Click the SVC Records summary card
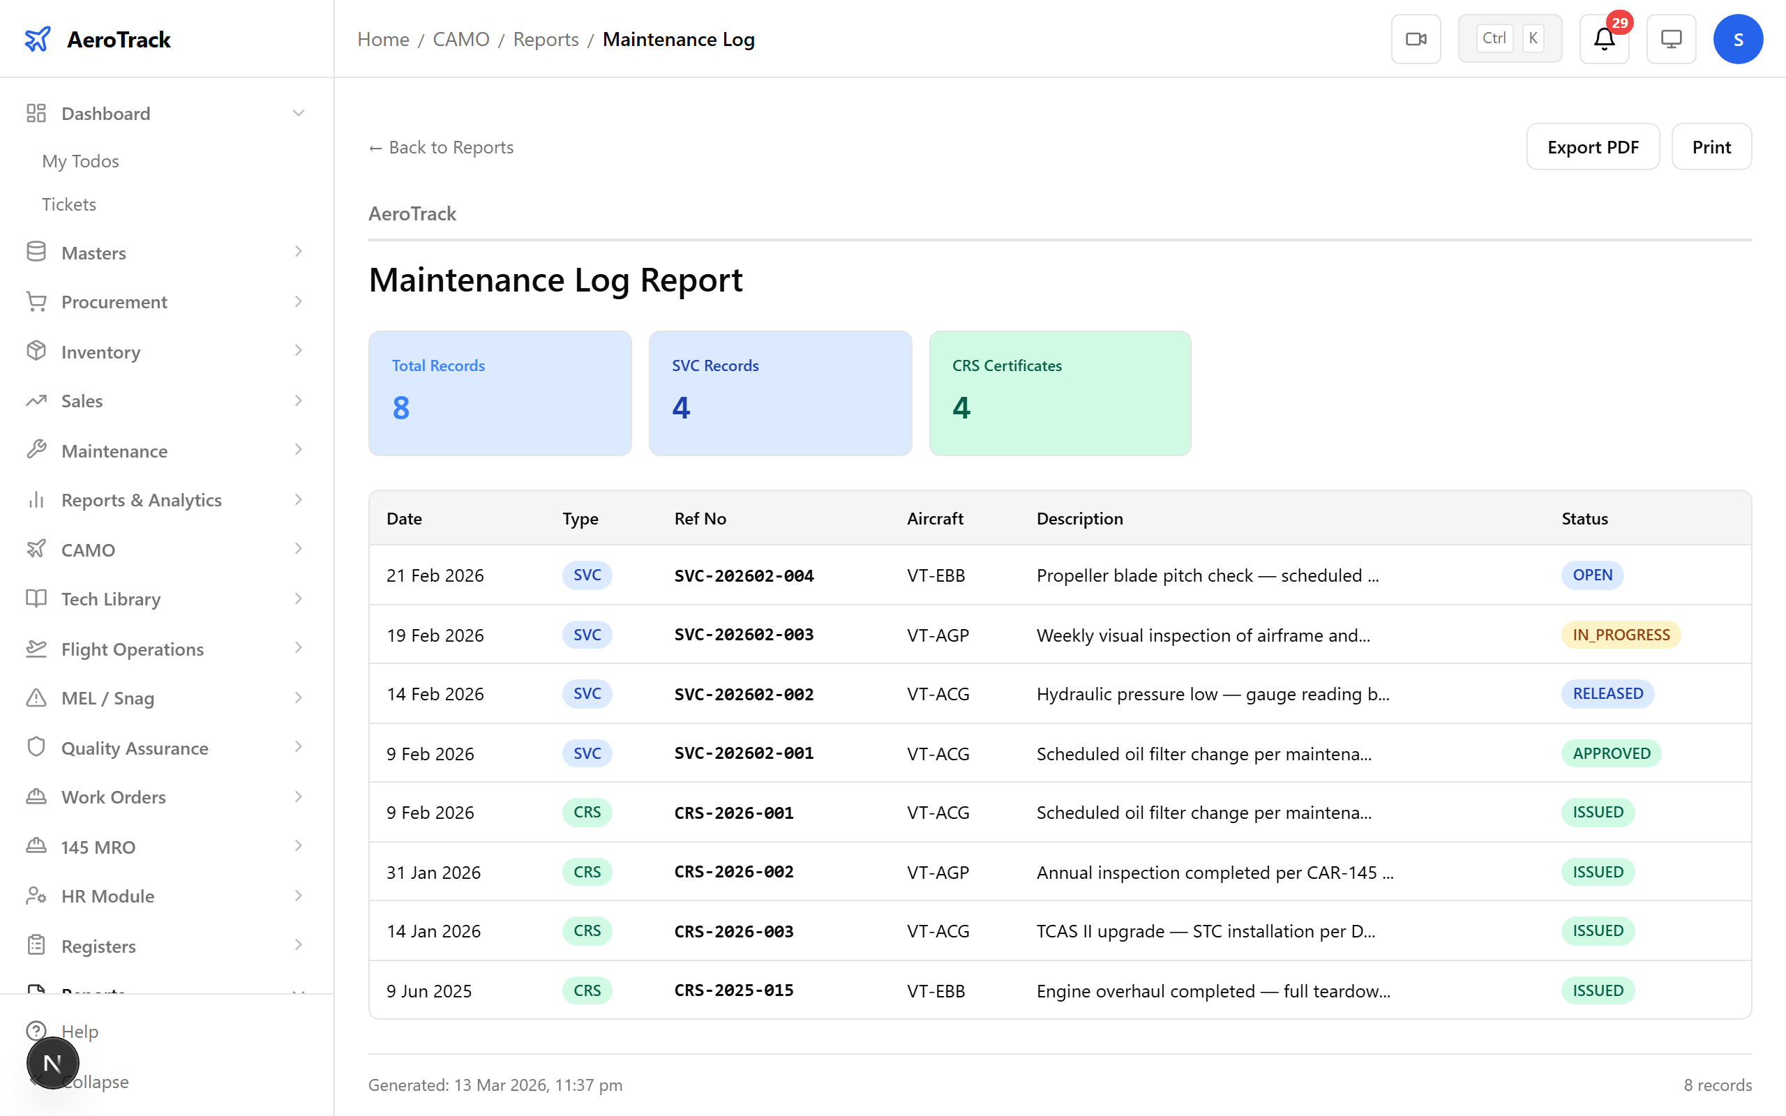The height and width of the screenshot is (1116, 1786). pos(779,393)
